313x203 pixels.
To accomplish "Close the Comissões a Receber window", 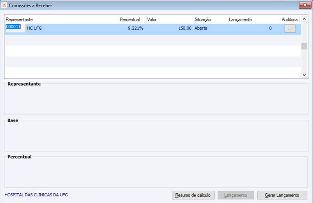I will coord(305,5).
